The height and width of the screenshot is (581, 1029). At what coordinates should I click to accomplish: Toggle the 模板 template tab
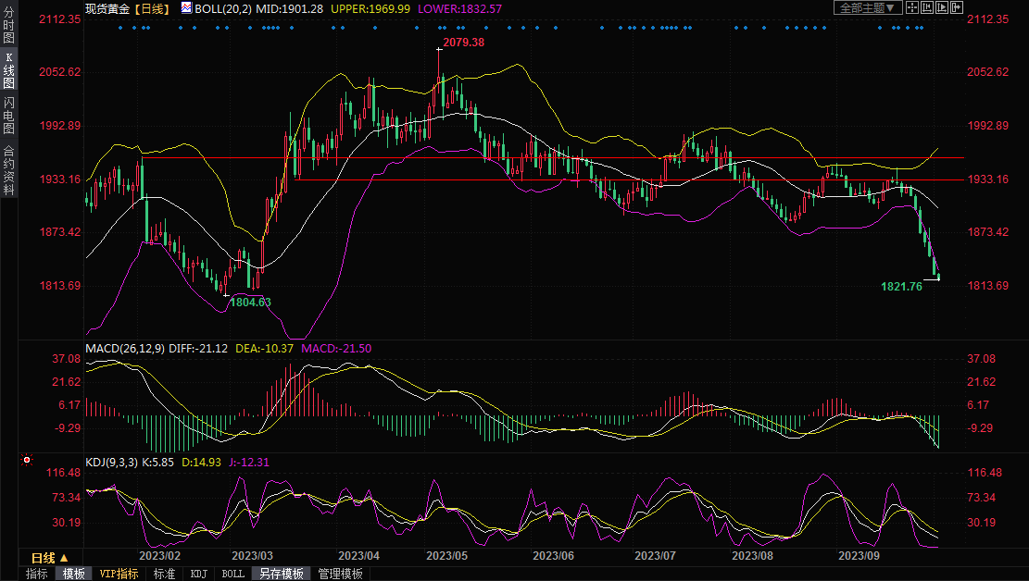click(x=74, y=574)
